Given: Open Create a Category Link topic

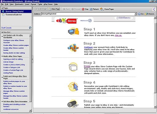Looking at the screenshot, I should click(12, 68).
